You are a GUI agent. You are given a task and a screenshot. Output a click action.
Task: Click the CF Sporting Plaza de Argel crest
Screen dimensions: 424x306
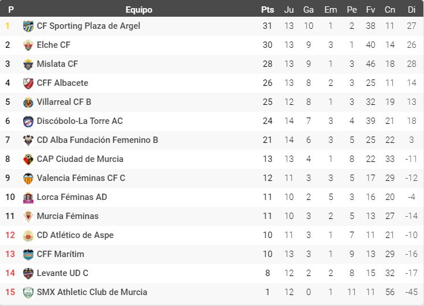28,26
